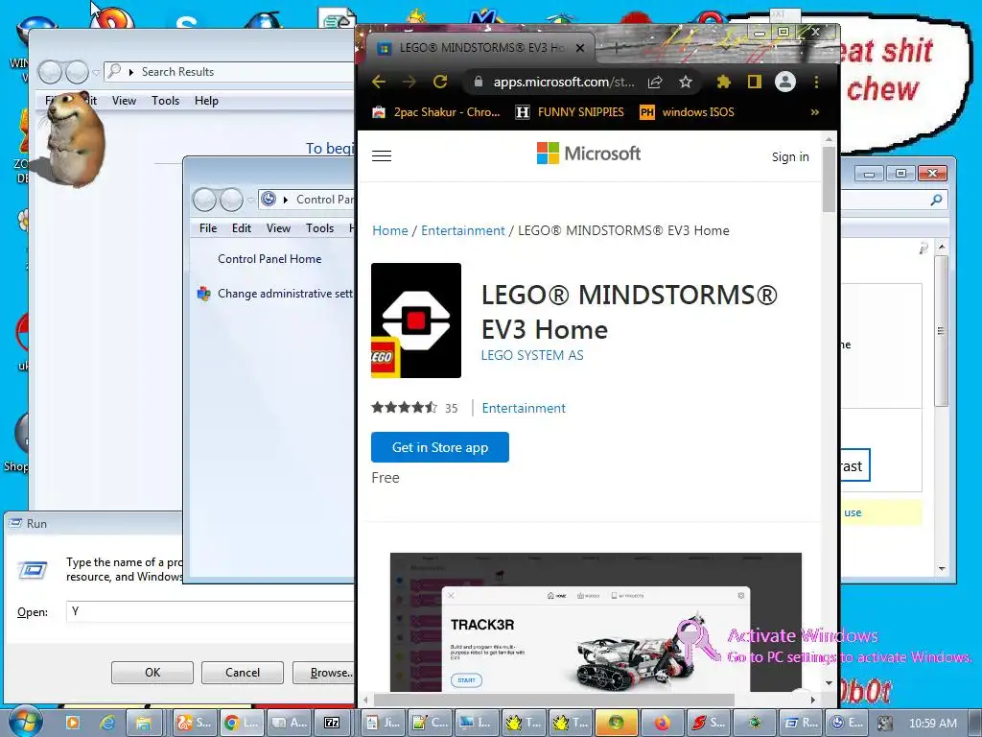Click Chrome page vertical scrollbar thumb
982x737 pixels.
point(829,179)
